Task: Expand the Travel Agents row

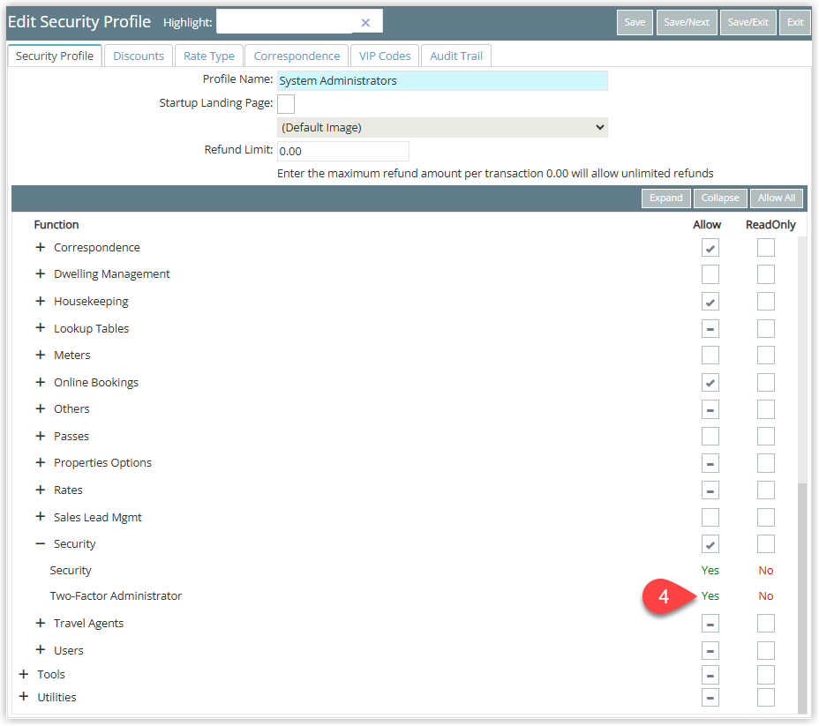Action: click(x=41, y=623)
